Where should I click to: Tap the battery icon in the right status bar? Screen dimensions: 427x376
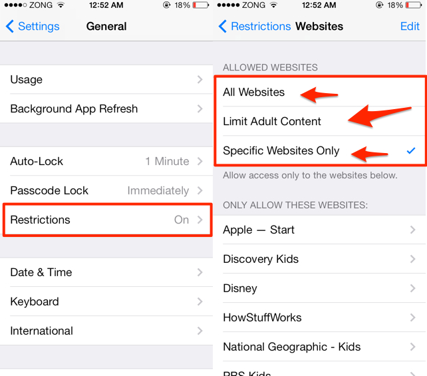414,5
